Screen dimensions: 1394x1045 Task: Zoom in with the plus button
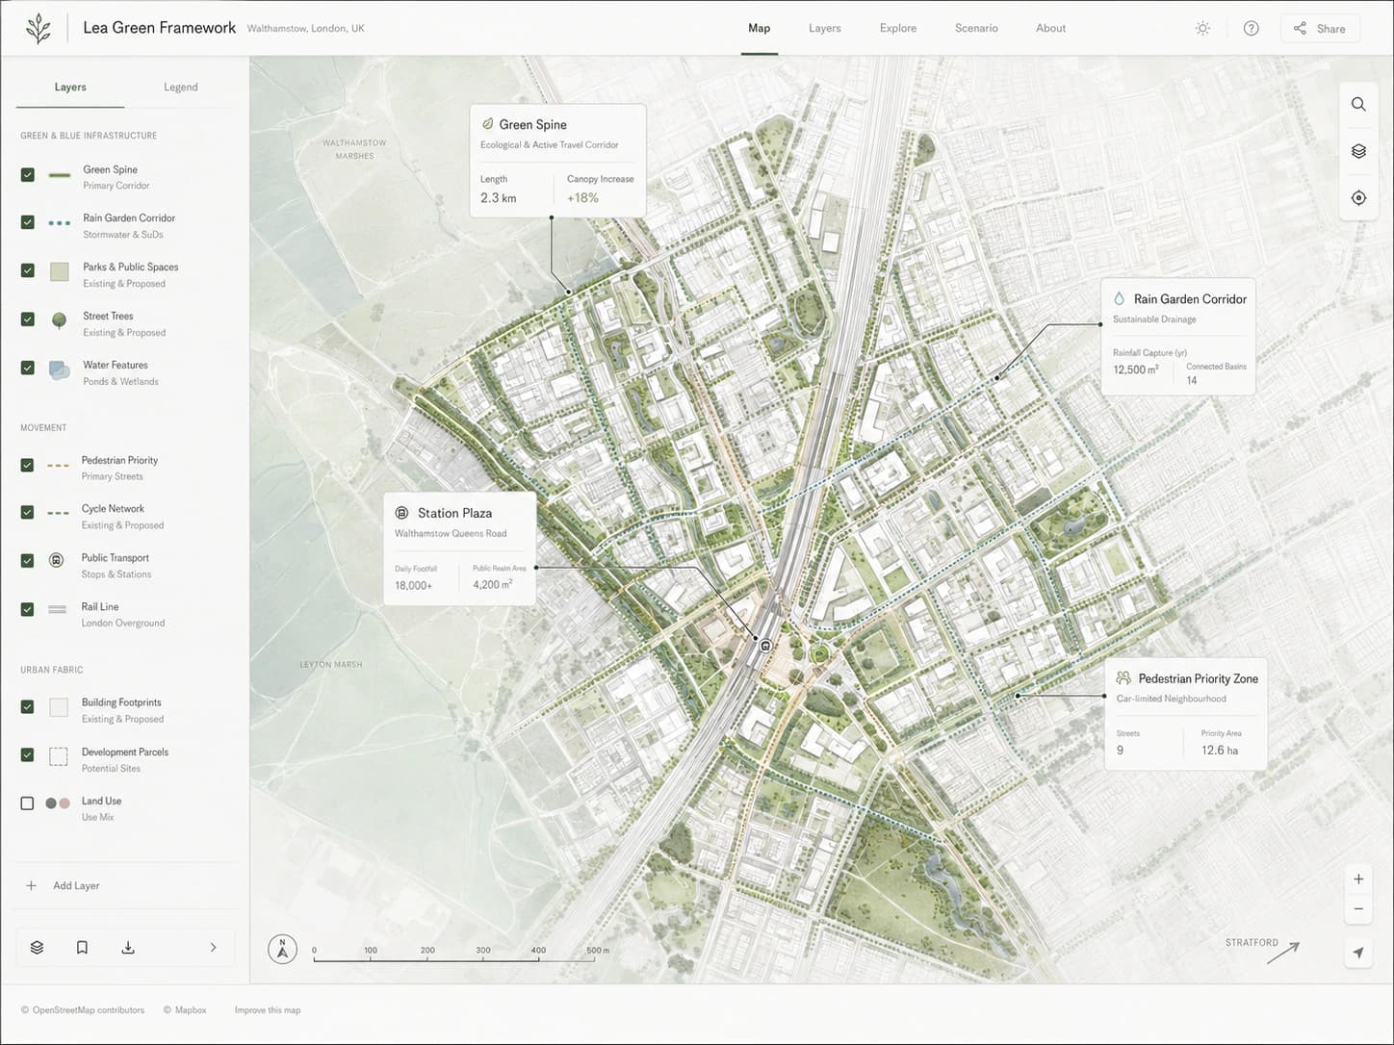click(1358, 879)
